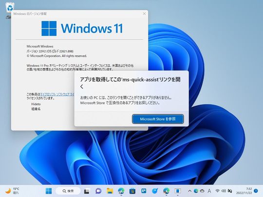Click the user name "Hideto"
Viewport: 263px width, 197px height.
coord(36,104)
